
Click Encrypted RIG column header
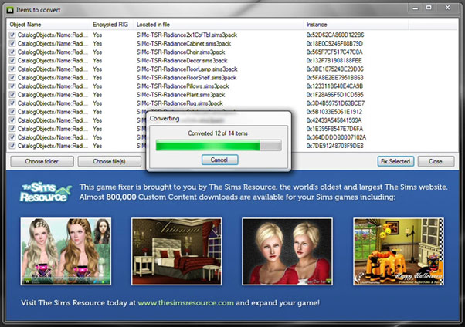coord(111,25)
